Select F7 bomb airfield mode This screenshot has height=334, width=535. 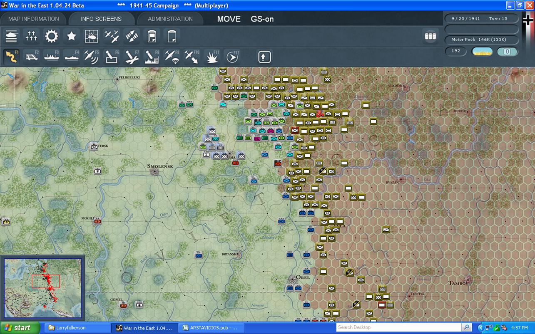[x=132, y=57]
